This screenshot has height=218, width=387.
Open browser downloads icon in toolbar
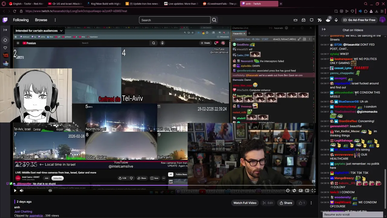point(377,11)
